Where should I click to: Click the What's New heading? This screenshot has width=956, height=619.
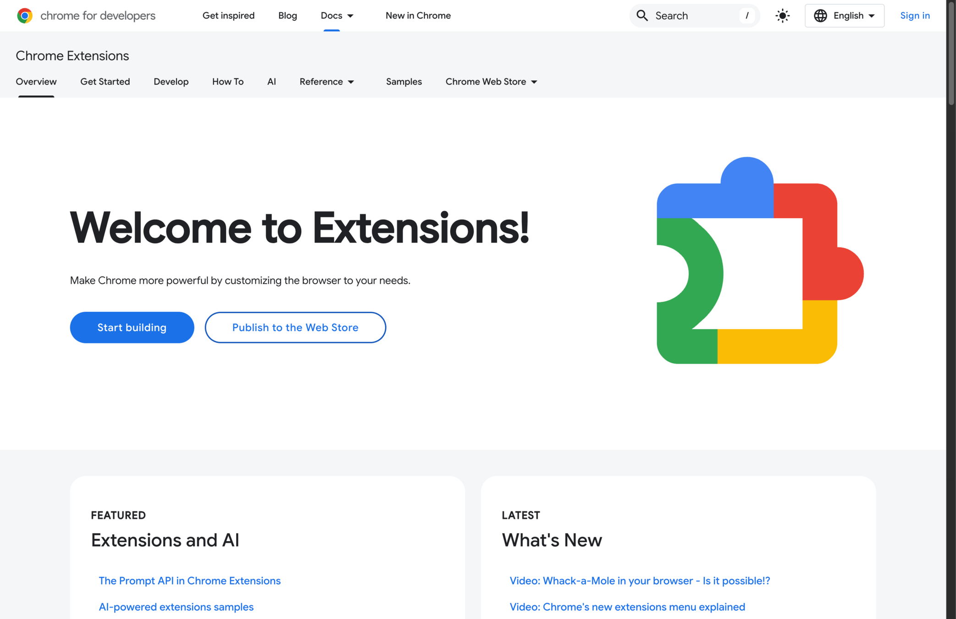click(x=552, y=540)
